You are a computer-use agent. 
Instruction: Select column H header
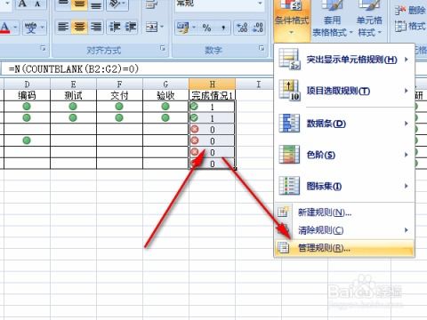click(x=213, y=84)
